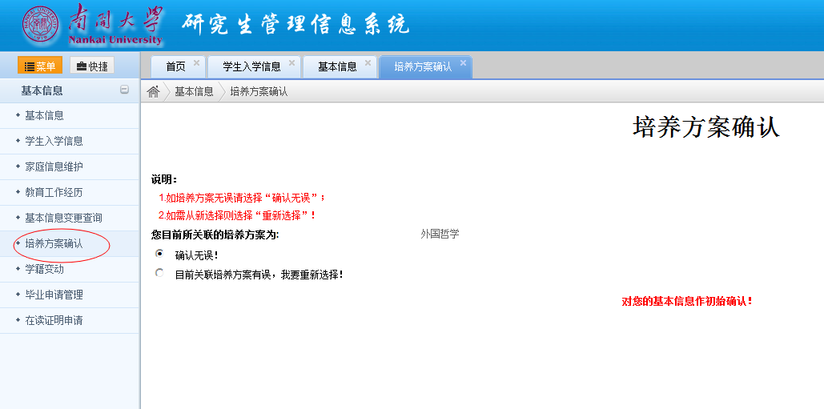
Task: Open 基本信息 in the sidebar
Action: (44, 115)
